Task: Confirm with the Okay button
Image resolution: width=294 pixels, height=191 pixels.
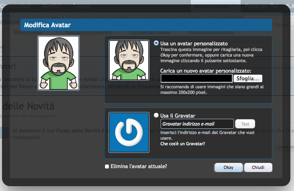Action: pyautogui.click(x=228, y=167)
